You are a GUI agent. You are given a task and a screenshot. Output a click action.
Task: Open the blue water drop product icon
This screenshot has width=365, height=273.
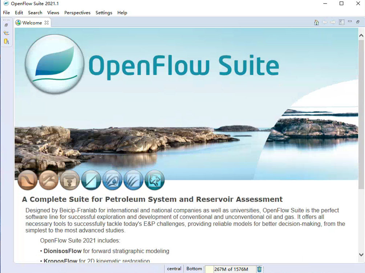pos(112,180)
